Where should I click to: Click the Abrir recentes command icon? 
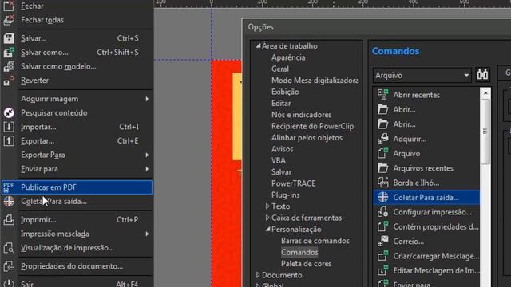point(383,95)
